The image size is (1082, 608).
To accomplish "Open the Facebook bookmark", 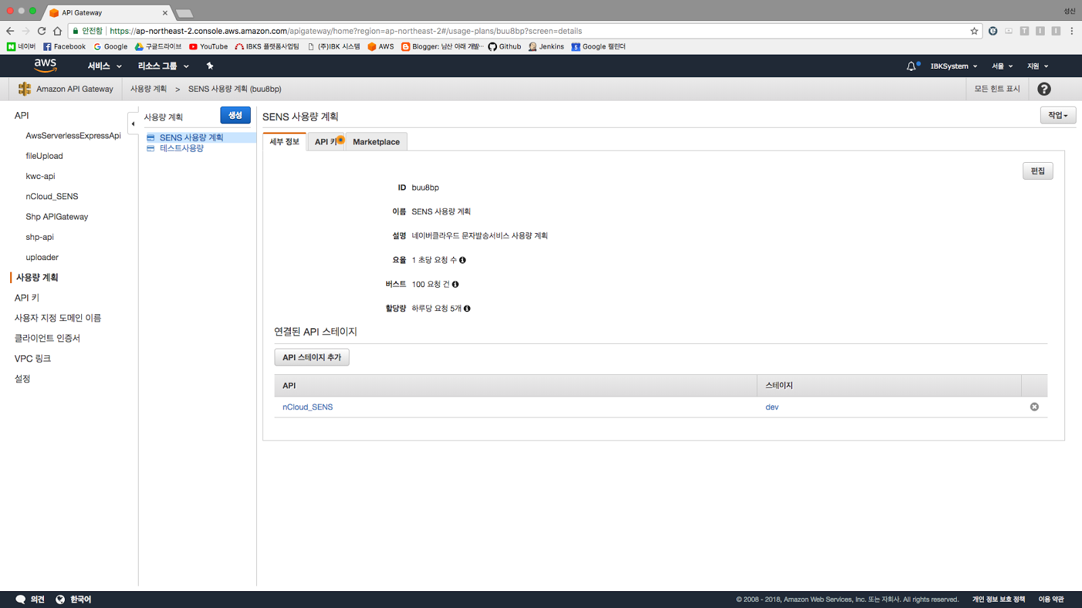I will click(x=64, y=47).
